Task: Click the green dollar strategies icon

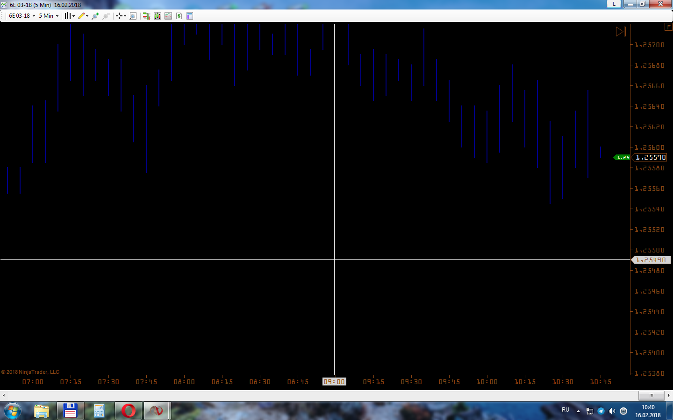Action: 179,16
